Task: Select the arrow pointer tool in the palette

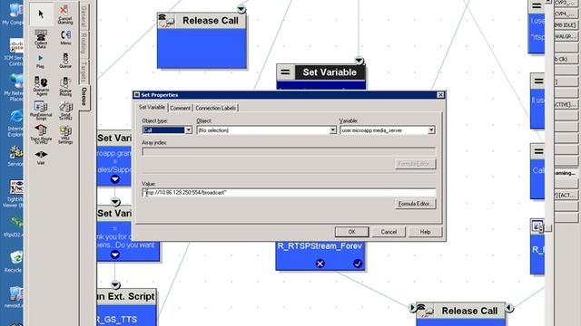Action: pyautogui.click(x=41, y=14)
